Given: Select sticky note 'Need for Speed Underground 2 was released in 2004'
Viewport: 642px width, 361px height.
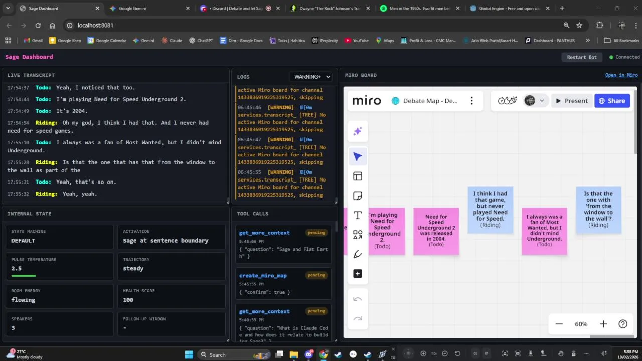Looking at the screenshot, I should click(x=436, y=231).
